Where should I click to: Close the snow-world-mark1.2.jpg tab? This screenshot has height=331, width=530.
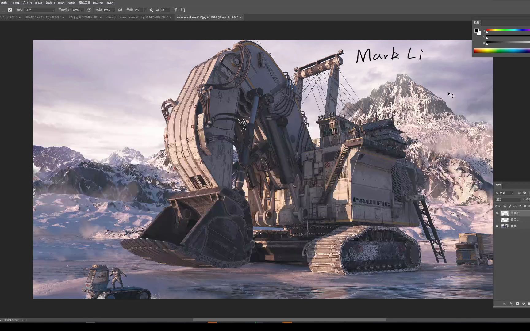(241, 17)
